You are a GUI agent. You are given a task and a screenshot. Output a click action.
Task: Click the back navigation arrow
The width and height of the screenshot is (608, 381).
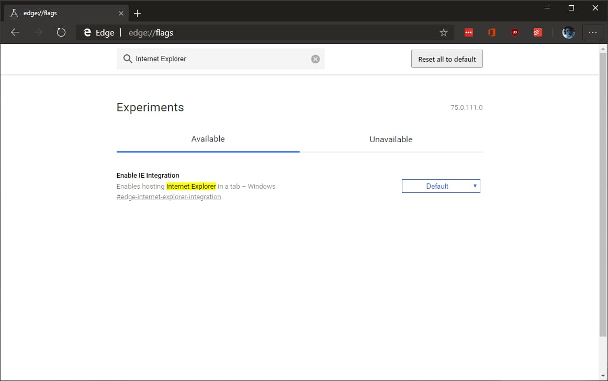point(15,32)
